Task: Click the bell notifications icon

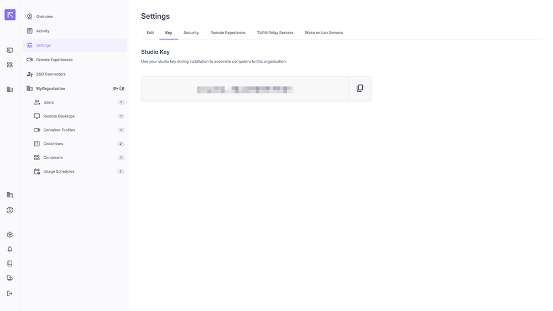Action: click(10, 249)
